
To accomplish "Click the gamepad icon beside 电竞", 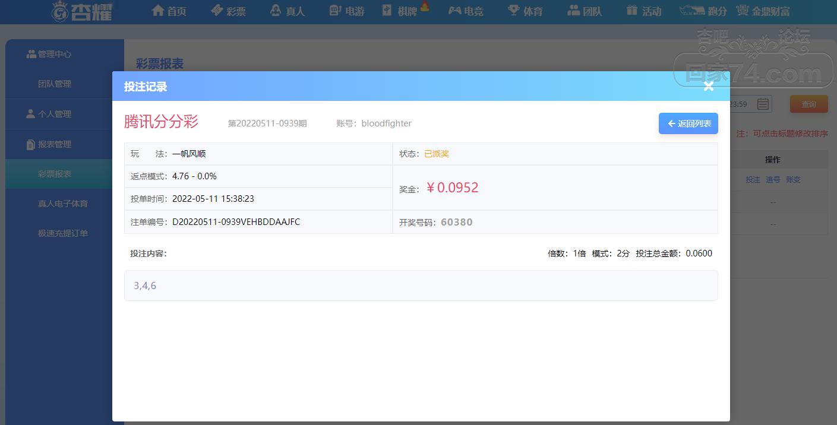I will pos(454,10).
